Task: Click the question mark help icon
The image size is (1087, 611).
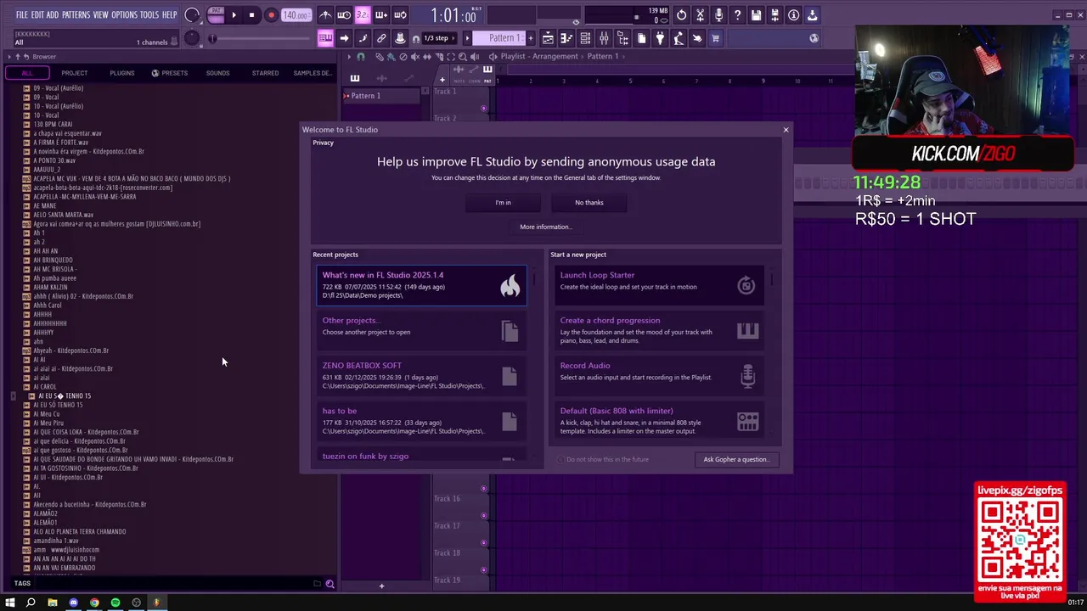Action: (737, 15)
